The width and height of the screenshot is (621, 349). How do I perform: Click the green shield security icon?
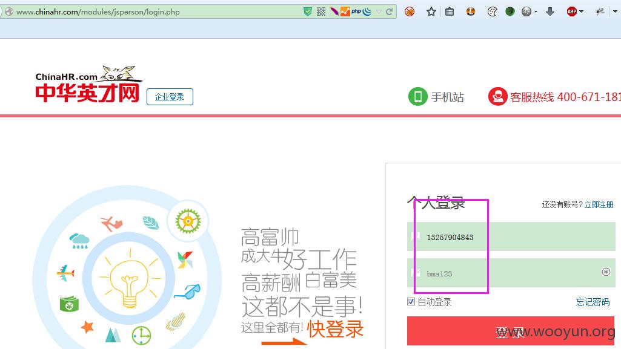[307, 12]
